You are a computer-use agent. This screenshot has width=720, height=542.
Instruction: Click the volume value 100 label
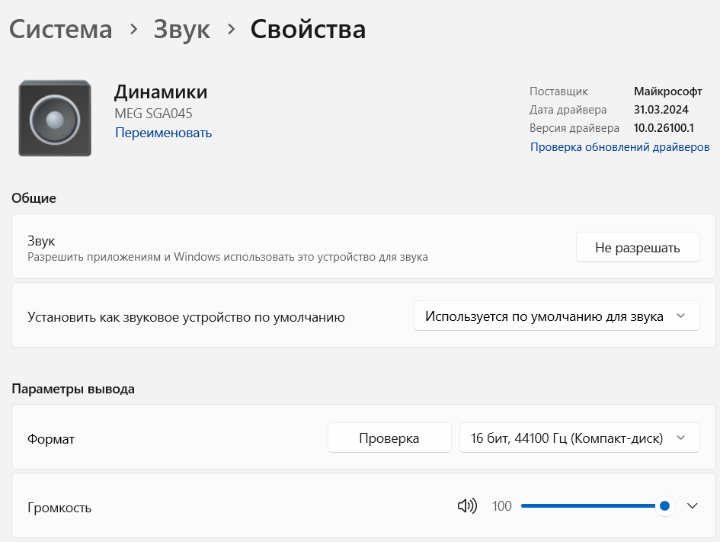tap(501, 506)
